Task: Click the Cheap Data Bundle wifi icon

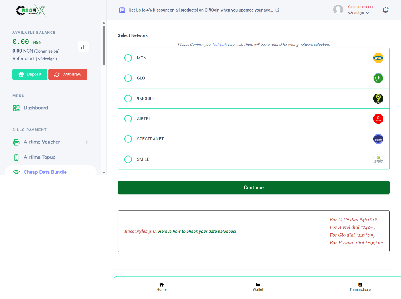Action: 16,172
